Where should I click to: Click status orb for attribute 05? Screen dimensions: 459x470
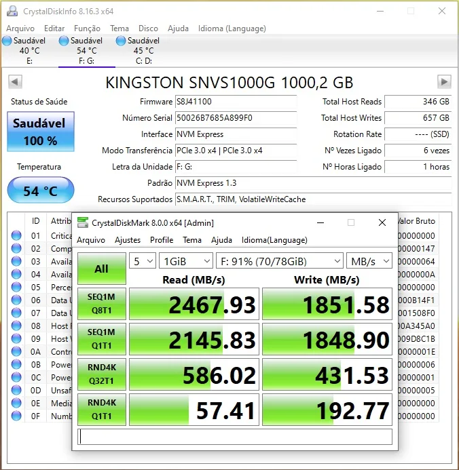click(16, 287)
